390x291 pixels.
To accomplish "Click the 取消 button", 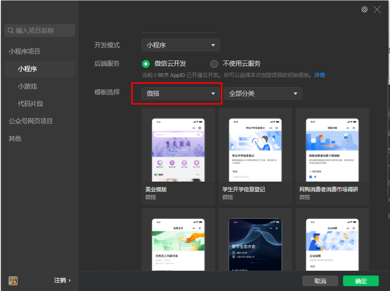I will pos(320,281).
